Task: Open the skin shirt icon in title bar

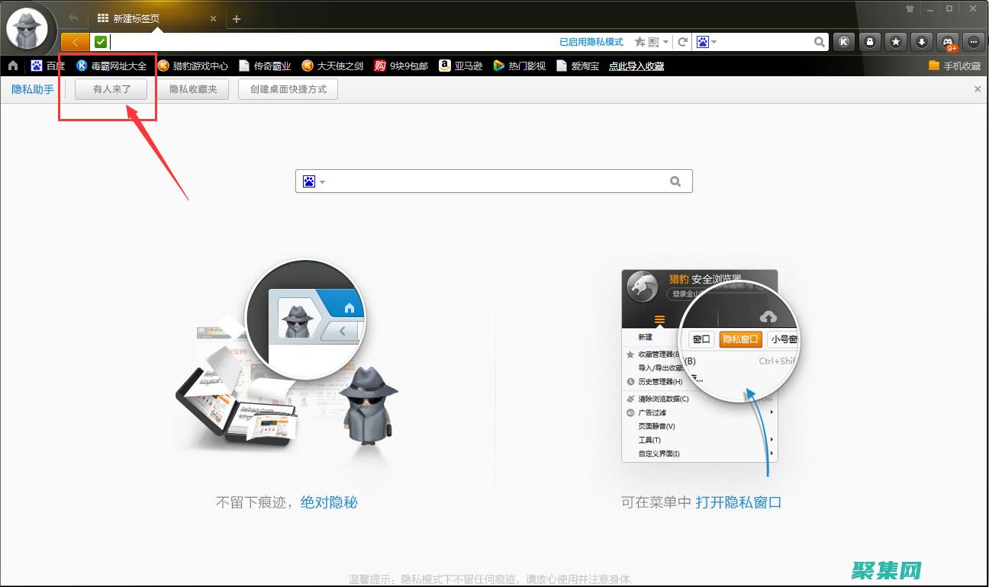Action: click(910, 9)
